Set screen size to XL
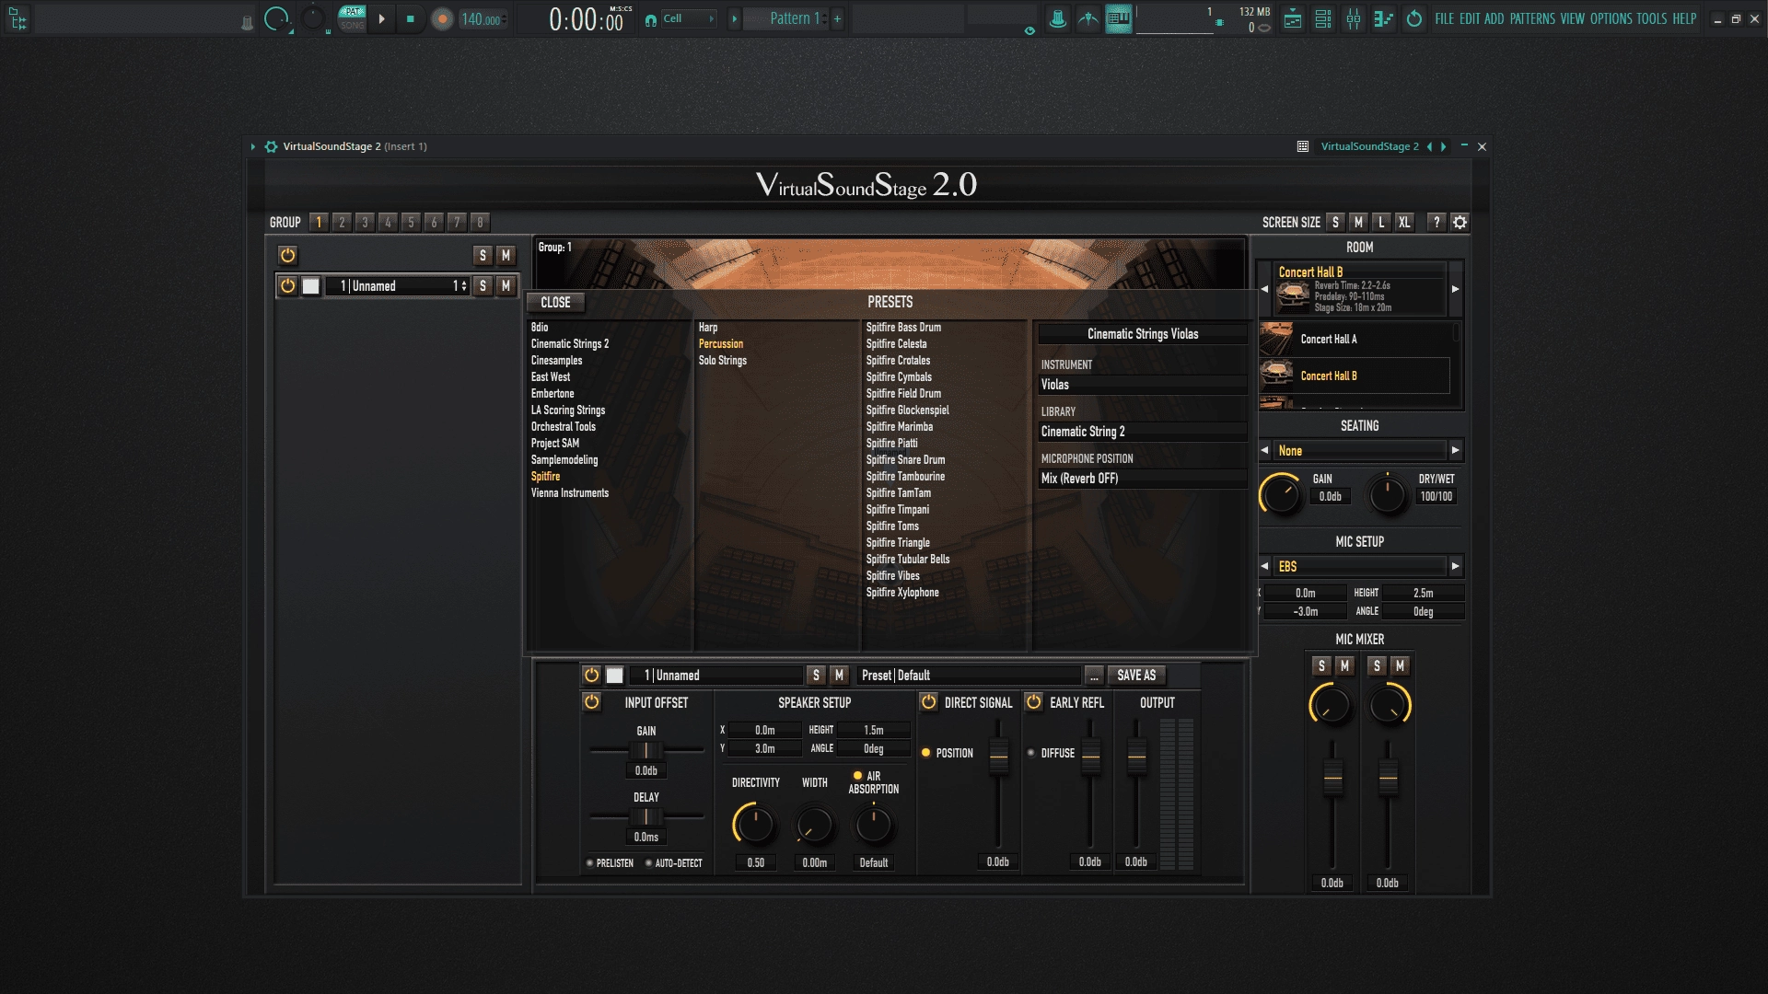 click(x=1403, y=222)
